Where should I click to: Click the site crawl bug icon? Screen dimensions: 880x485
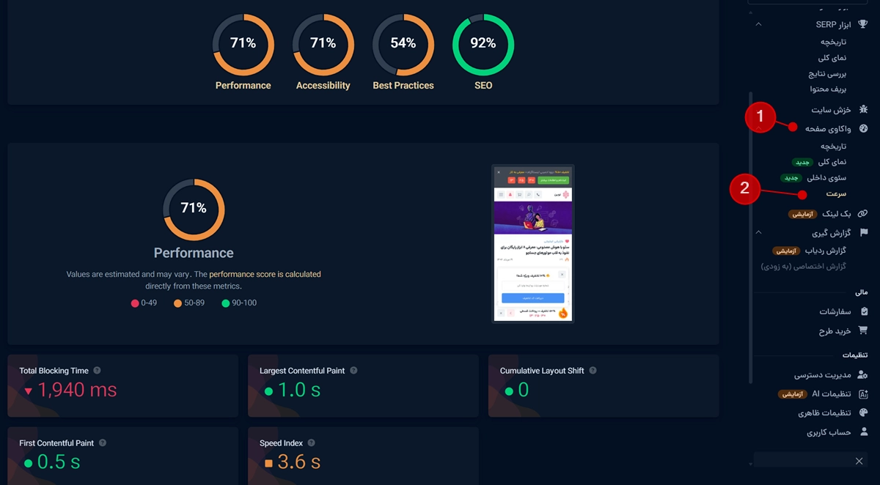click(x=863, y=109)
